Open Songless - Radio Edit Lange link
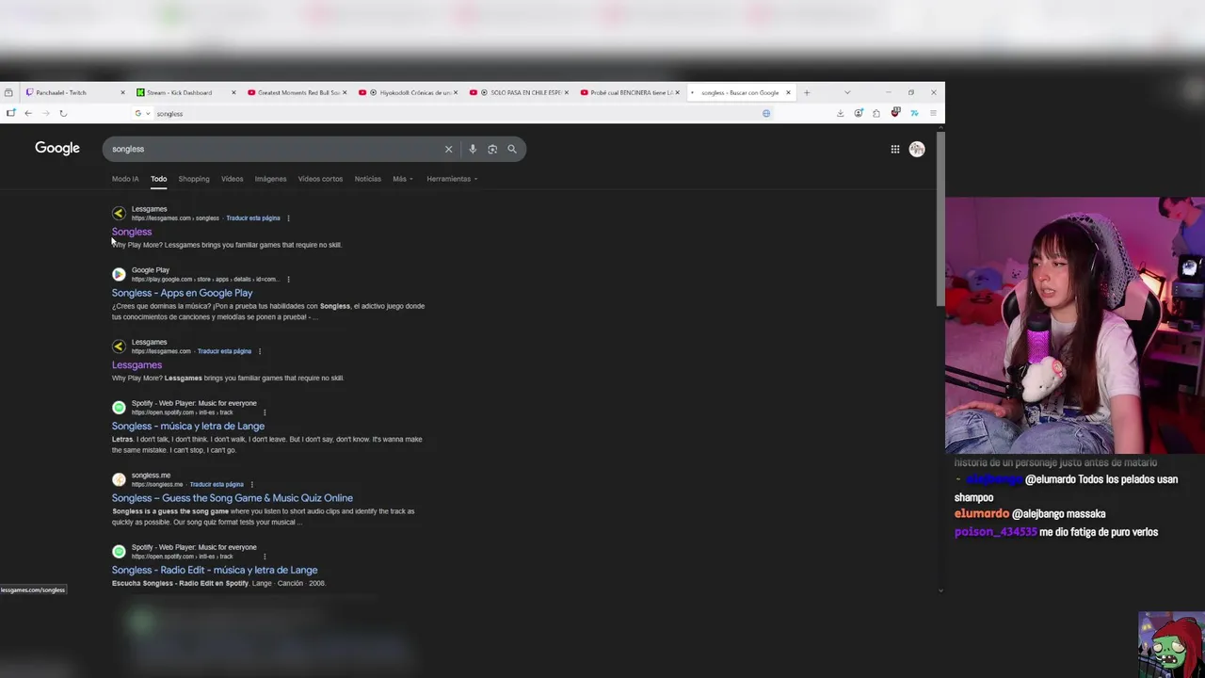 [215, 570]
